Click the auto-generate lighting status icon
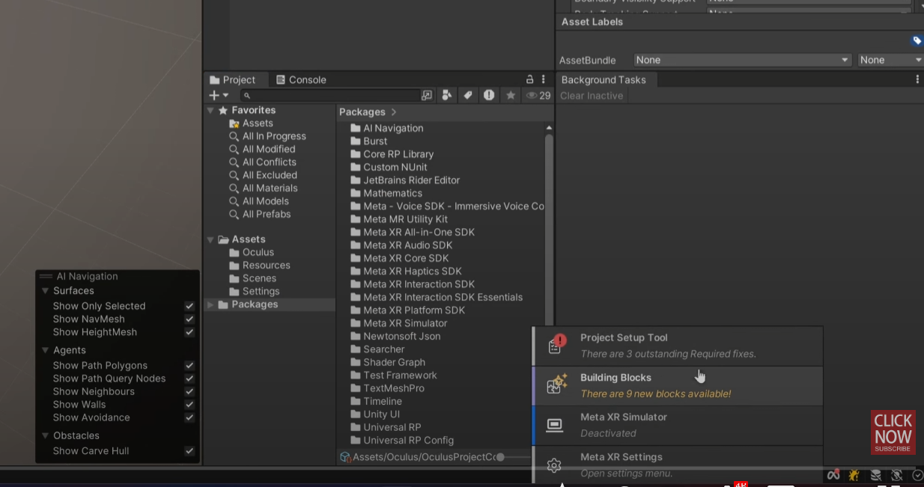The width and height of the screenshot is (924, 487). tap(896, 475)
